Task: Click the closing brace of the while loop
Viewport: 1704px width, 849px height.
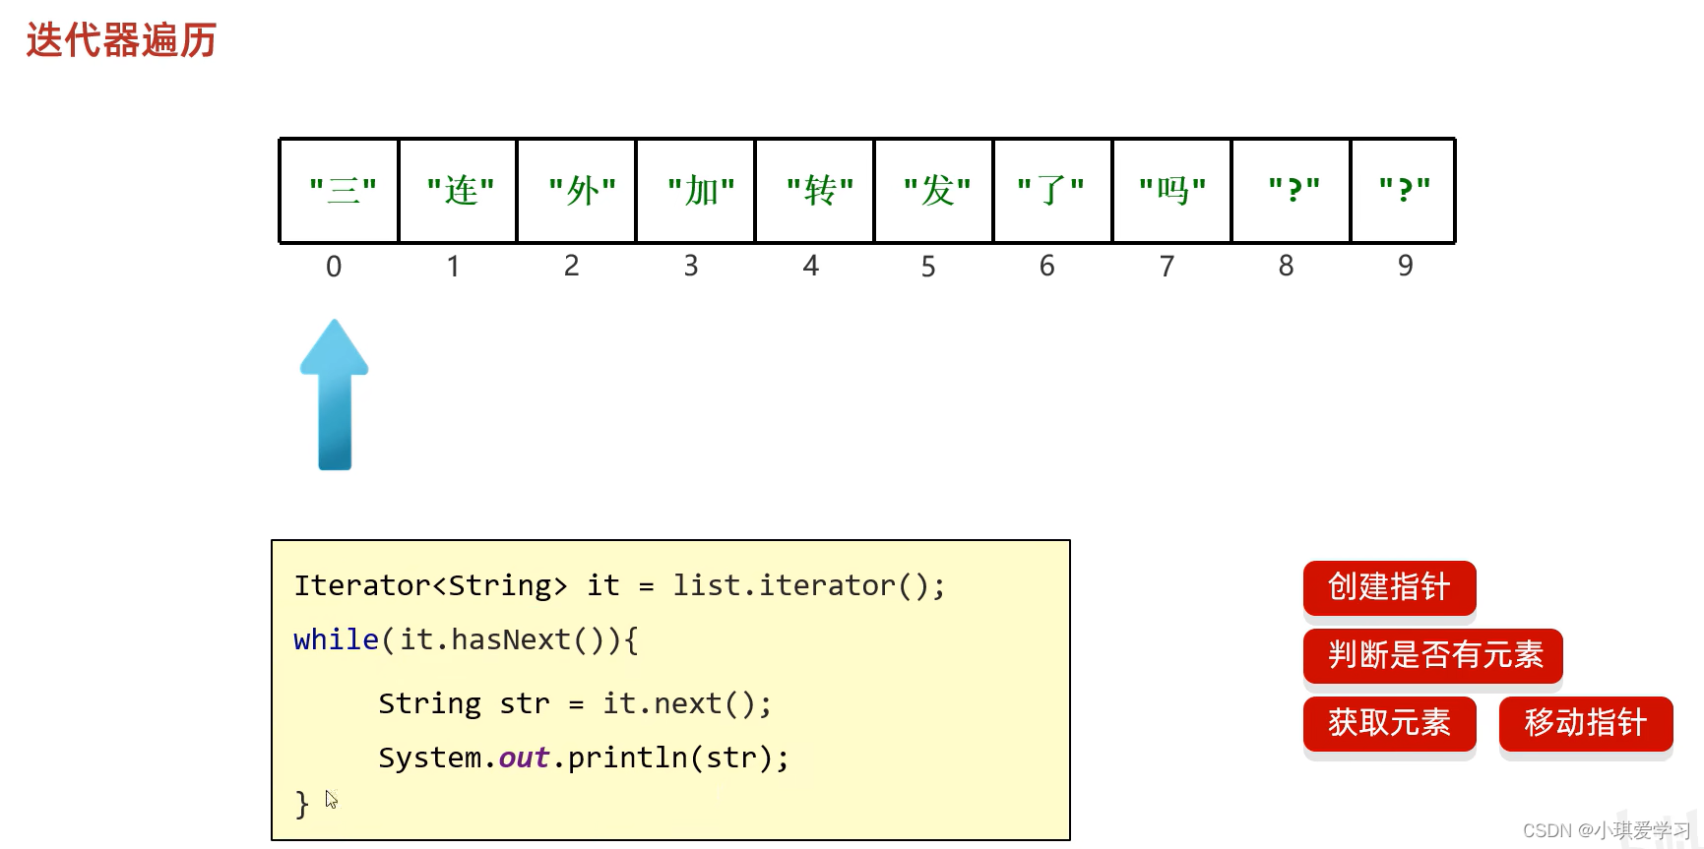Action: (x=302, y=804)
